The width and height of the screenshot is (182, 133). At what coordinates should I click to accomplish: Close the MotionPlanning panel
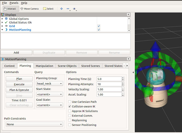pyautogui.click(x=128, y=59)
